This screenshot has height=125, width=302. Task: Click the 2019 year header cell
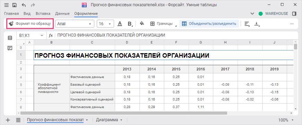click(274, 69)
